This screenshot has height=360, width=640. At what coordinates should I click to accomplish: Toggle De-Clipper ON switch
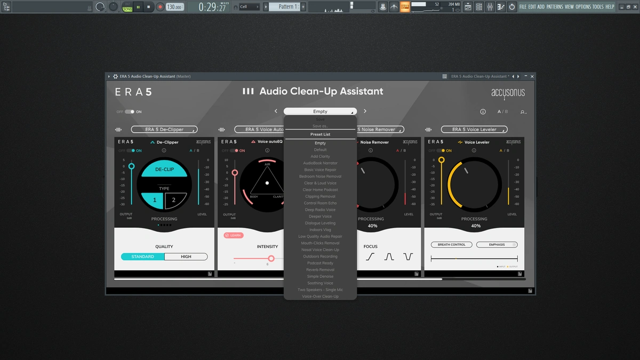tap(130, 151)
